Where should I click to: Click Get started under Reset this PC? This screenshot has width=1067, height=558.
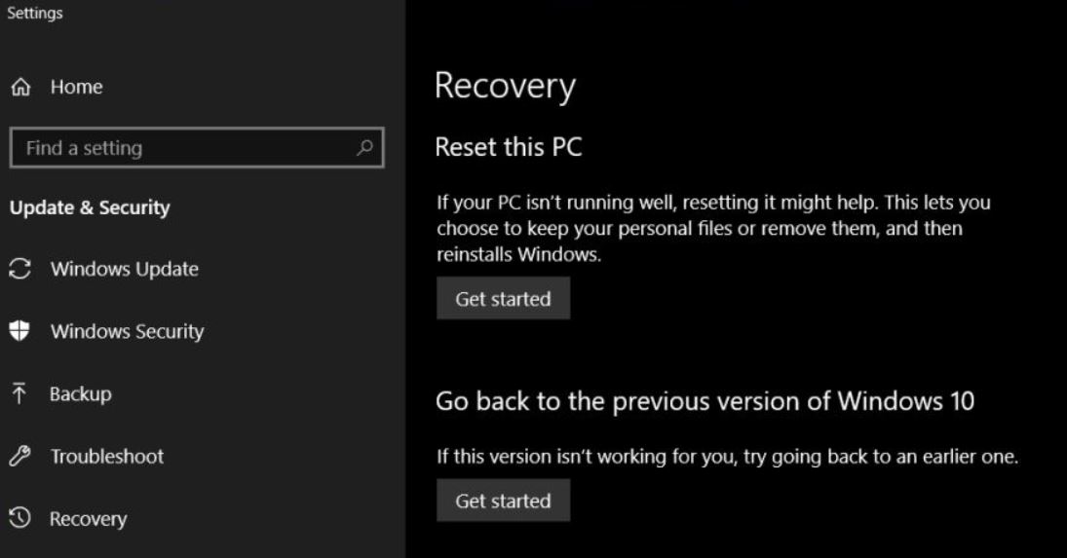[x=503, y=298]
